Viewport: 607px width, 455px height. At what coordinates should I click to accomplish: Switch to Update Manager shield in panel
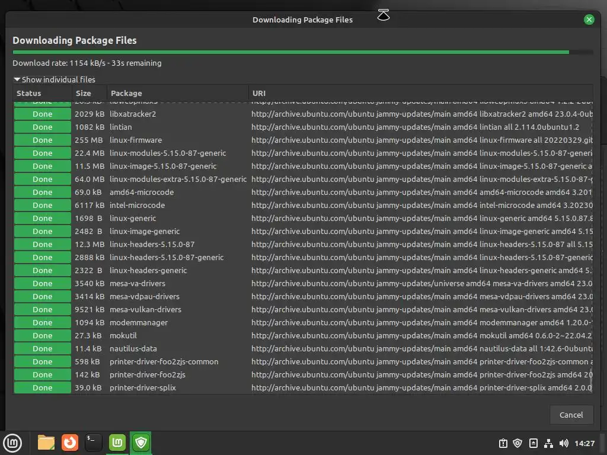[x=141, y=443]
